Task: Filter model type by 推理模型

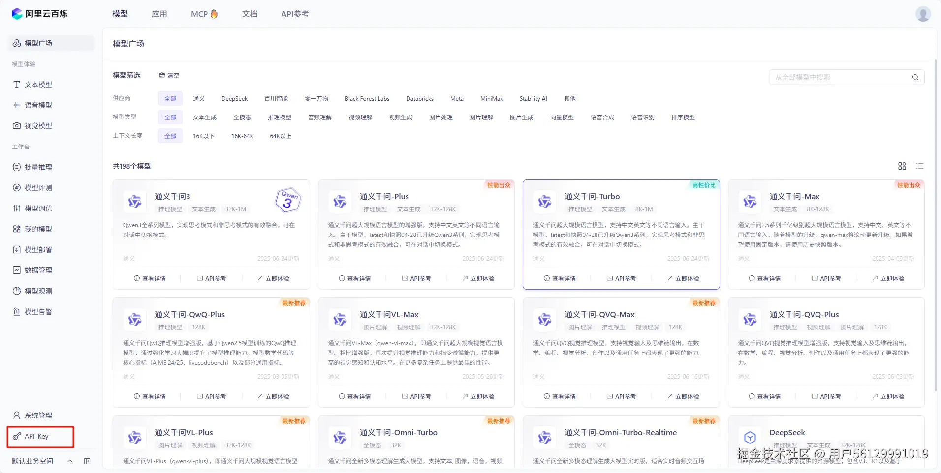Action: pyautogui.click(x=280, y=118)
